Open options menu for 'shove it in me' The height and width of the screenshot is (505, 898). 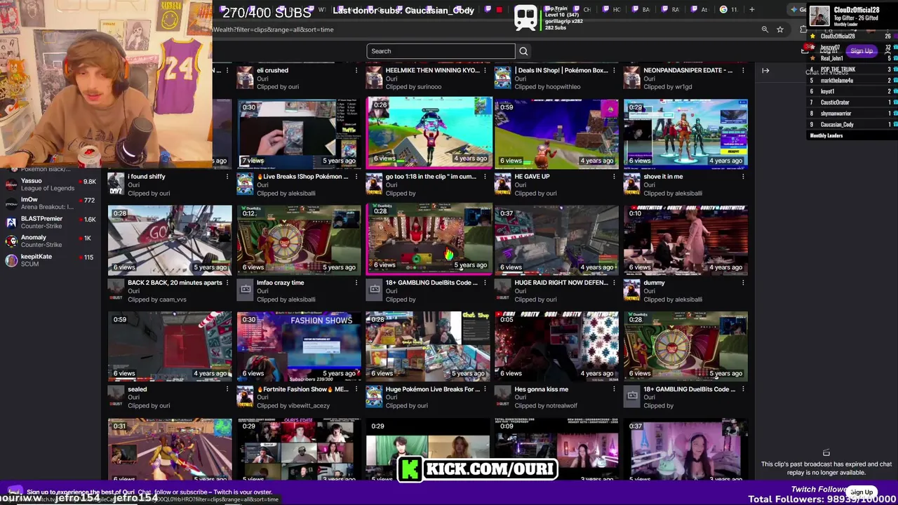click(x=743, y=177)
